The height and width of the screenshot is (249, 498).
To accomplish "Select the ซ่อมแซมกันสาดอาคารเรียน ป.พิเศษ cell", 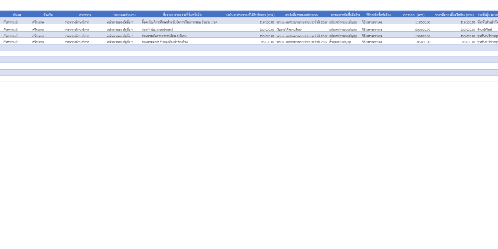I will [x=164, y=36].
